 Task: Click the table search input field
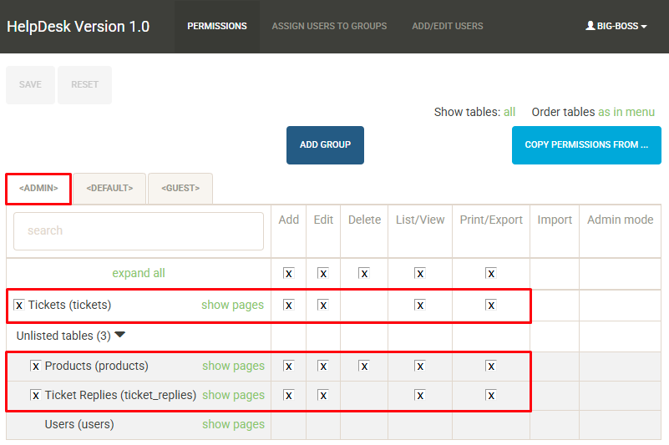139,231
